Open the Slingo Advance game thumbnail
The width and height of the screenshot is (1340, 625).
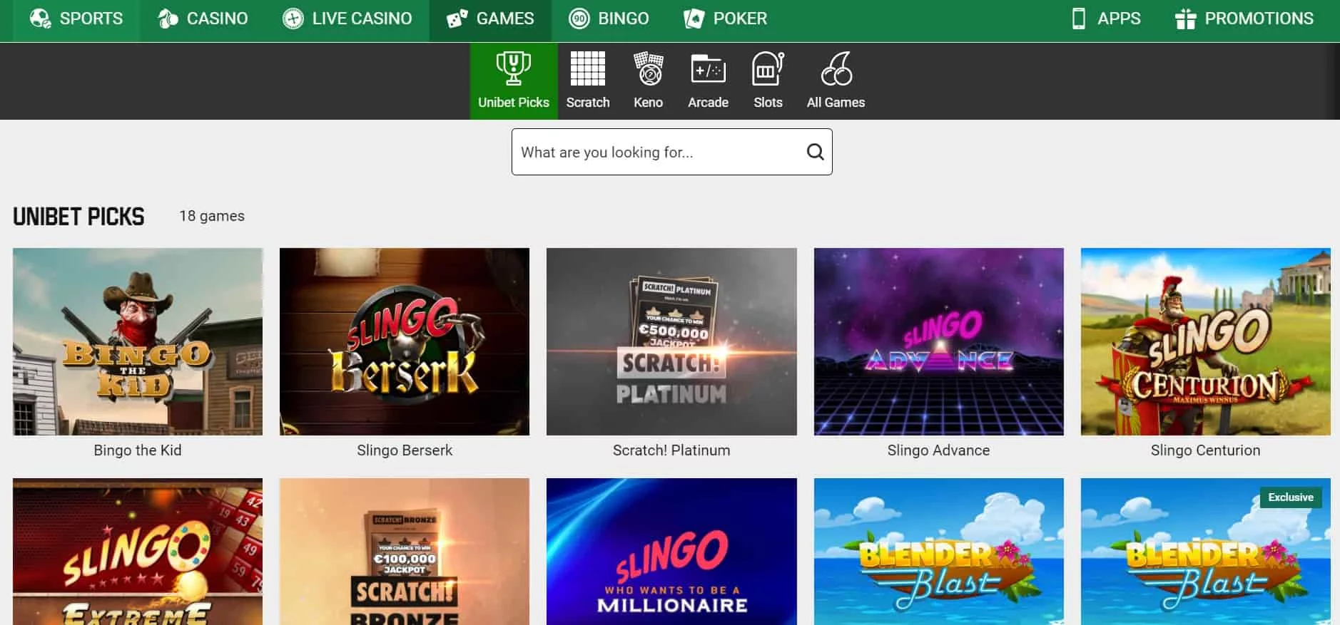point(939,341)
